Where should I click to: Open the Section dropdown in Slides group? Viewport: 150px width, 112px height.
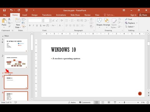24,27
